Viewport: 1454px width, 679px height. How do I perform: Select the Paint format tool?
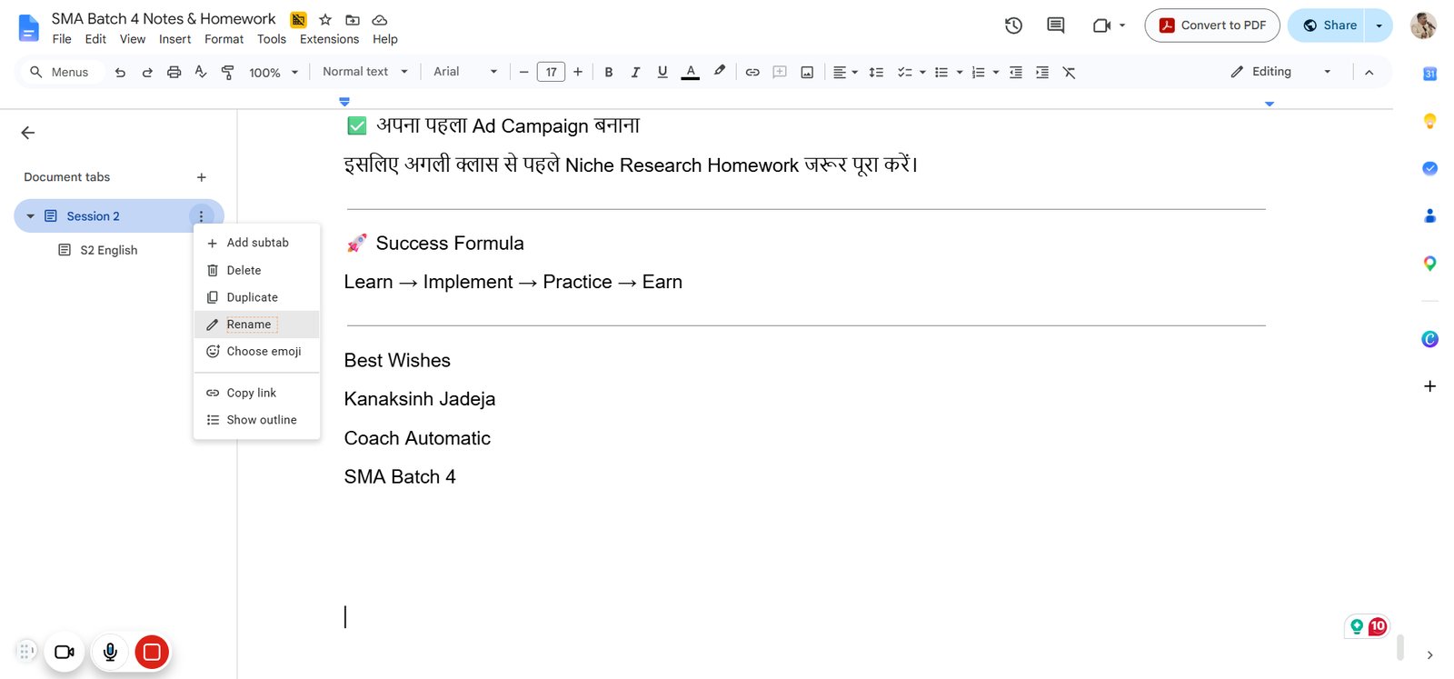228,72
